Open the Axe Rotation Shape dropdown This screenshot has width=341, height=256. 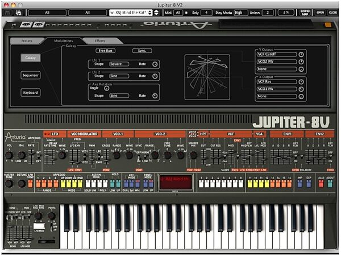119,96
